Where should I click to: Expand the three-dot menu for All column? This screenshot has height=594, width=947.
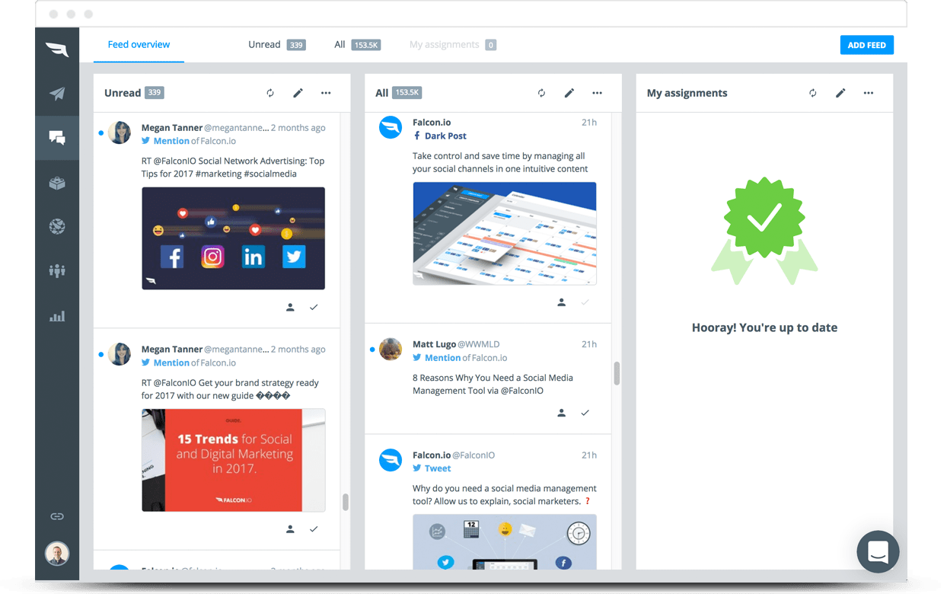coord(597,93)
